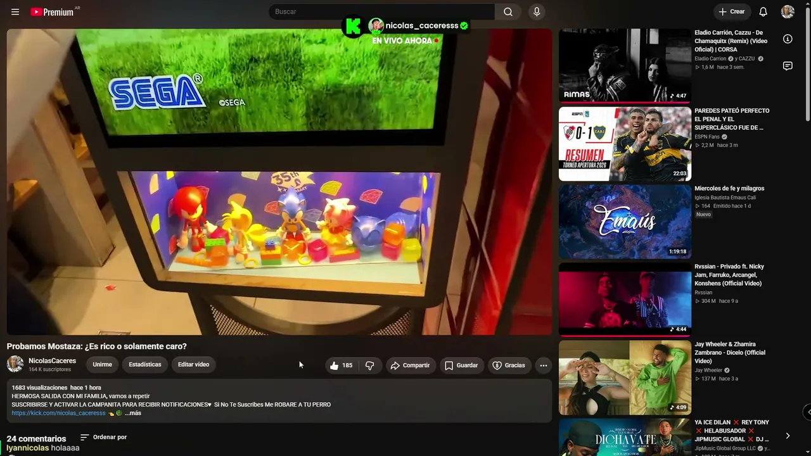
Task: Go to YouTube Premium home logo
Action: pos(52,12)
